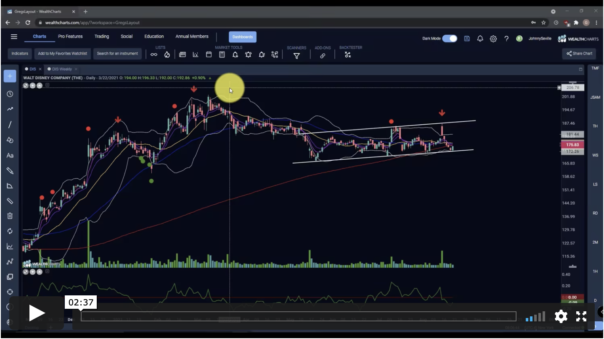The width and height of the screenshot is (604, 339).
Task: Enter fullscreen with the expand arrows icon
Action: [581, 316]
